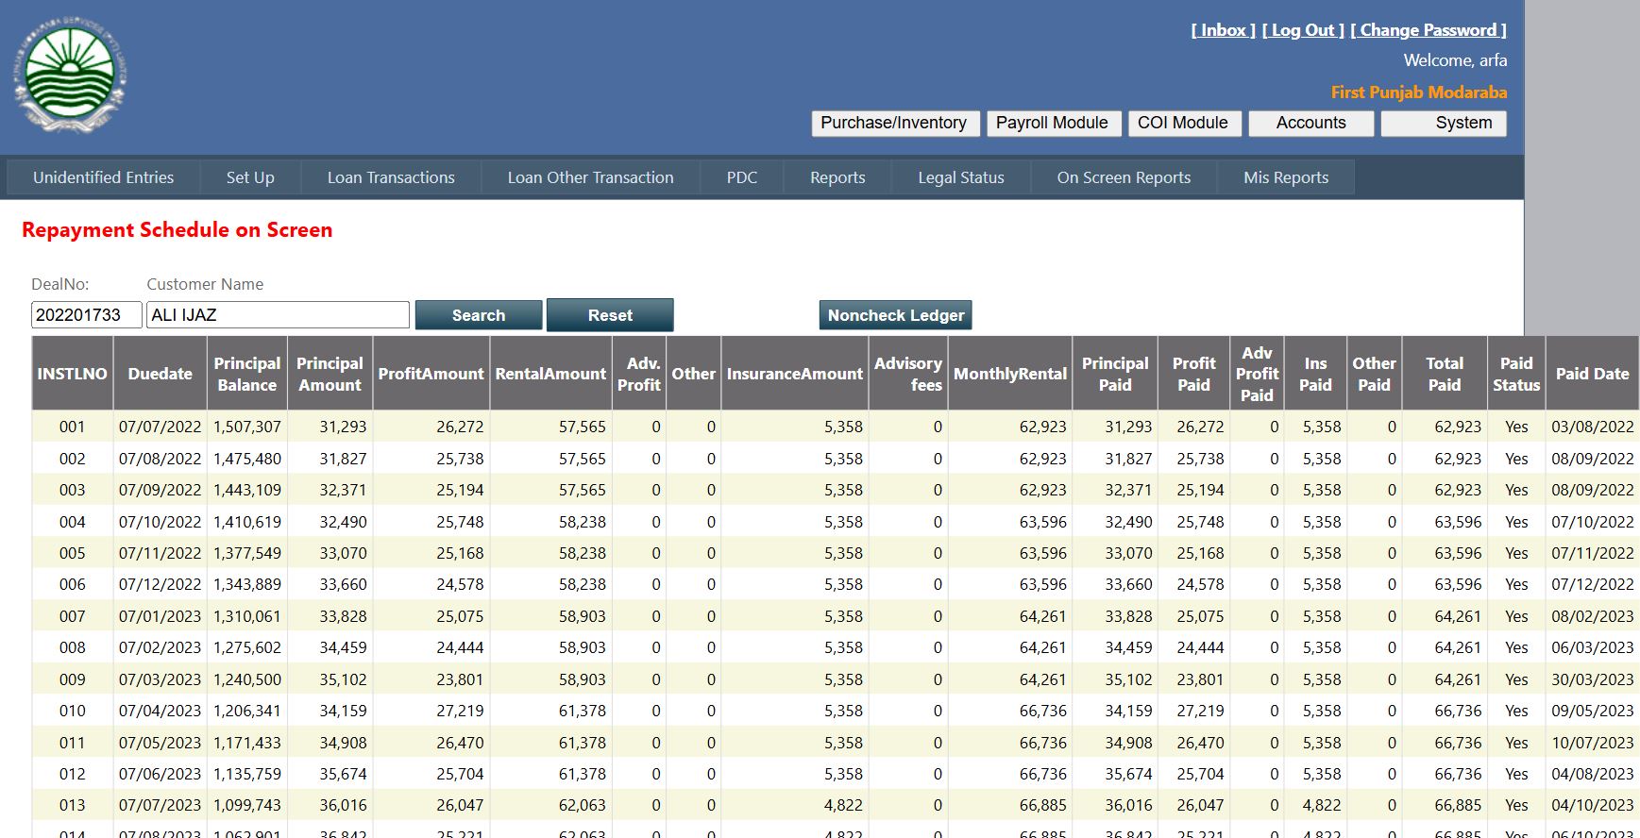The width and height of the screenshot is (1640, 838).
Task: Click the Log Out link
Action: [x=1303, y=30]
